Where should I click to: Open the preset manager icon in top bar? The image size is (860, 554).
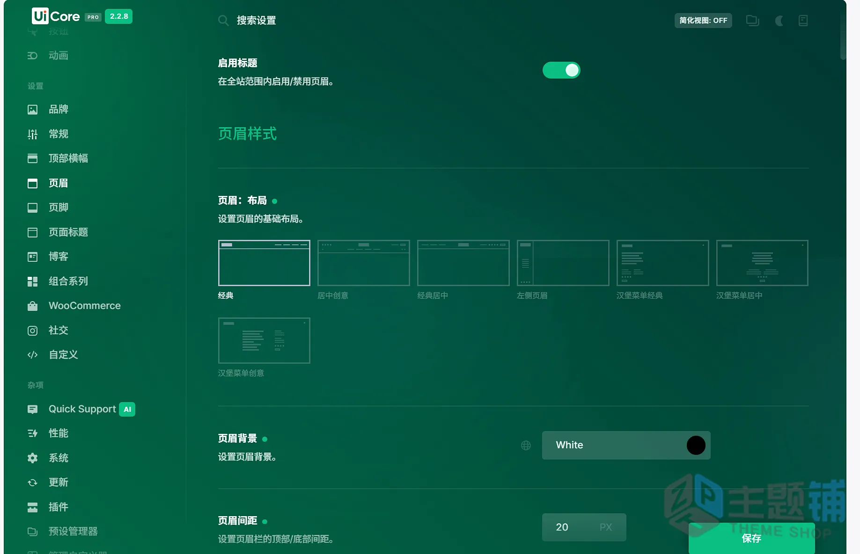click(x=752, y=21)
